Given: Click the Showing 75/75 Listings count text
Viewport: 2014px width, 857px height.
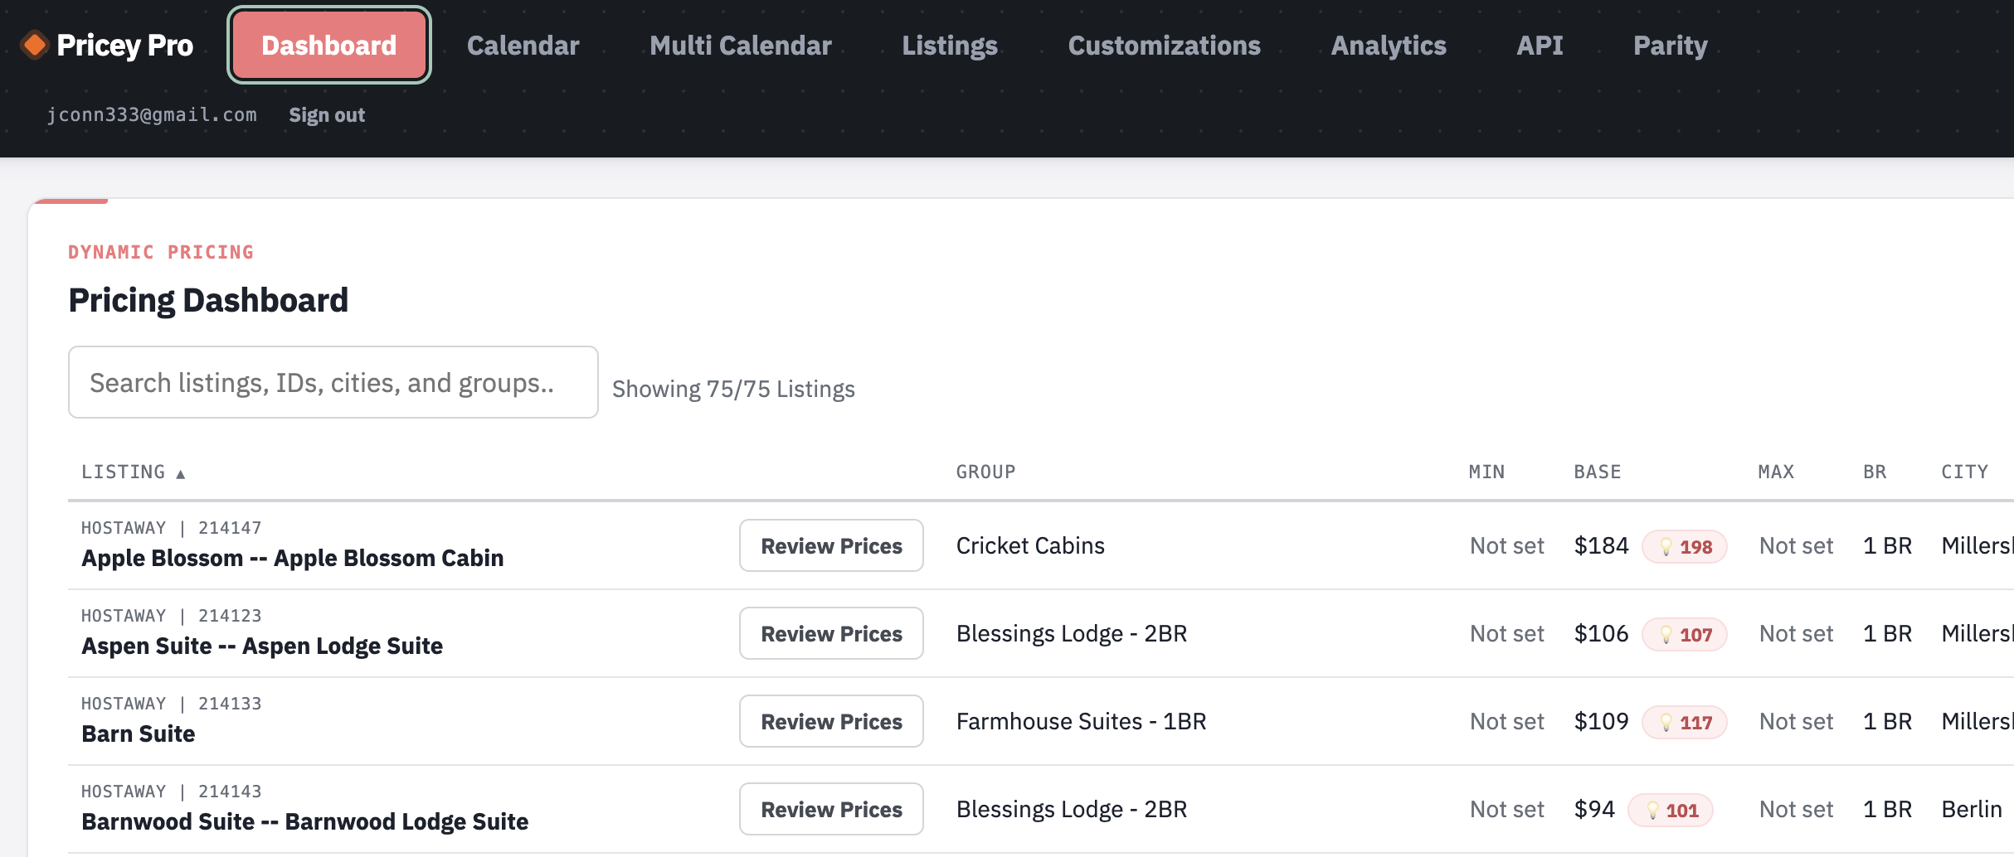Looking at the screenshot, I should click(733, 389).
